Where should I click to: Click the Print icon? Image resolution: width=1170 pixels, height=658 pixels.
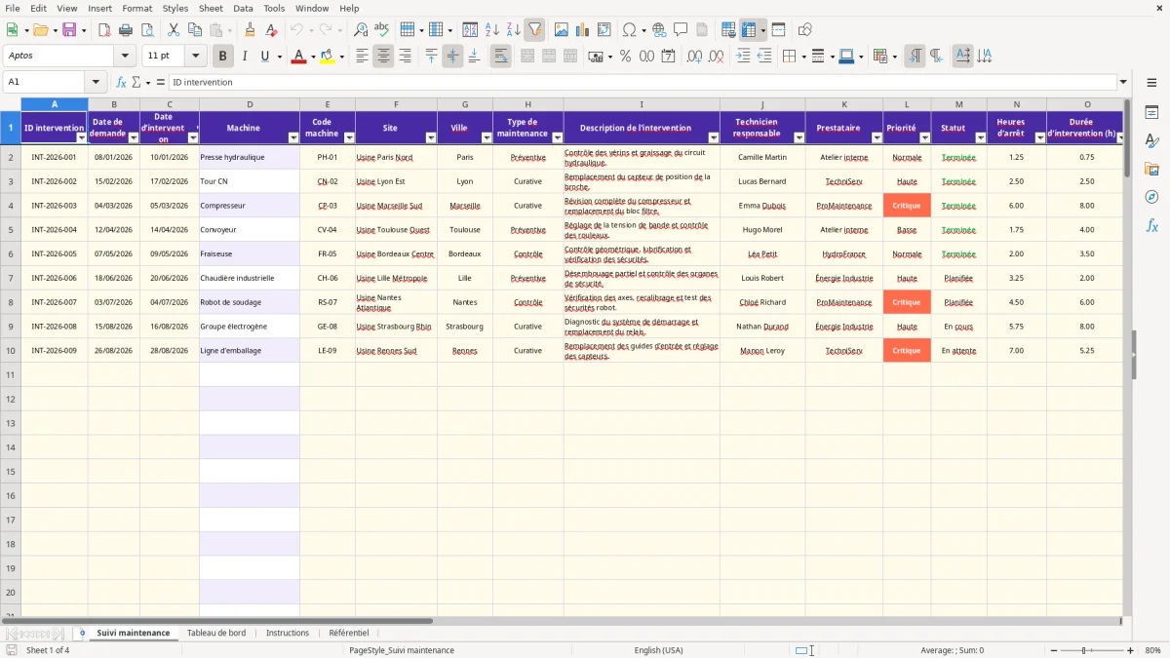[126, 30]
